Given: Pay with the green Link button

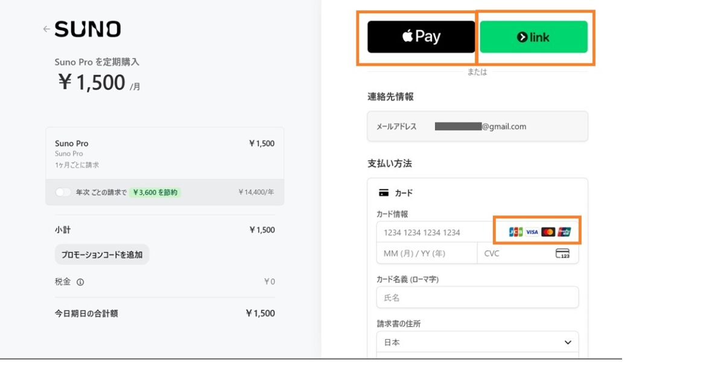Looking at the screenshot, I should point(533,37).
